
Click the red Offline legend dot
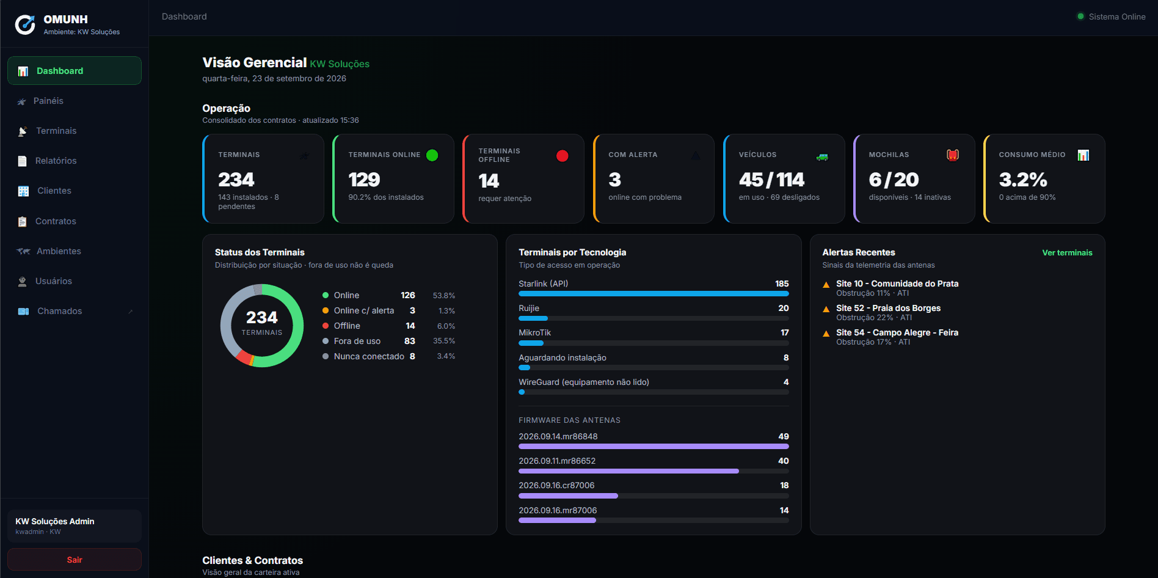click(x=326, y=326)
